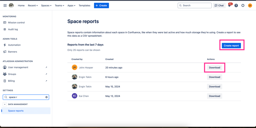
Task: Expand the Apps dropdown menu
Action: click(x=71, y=6)
